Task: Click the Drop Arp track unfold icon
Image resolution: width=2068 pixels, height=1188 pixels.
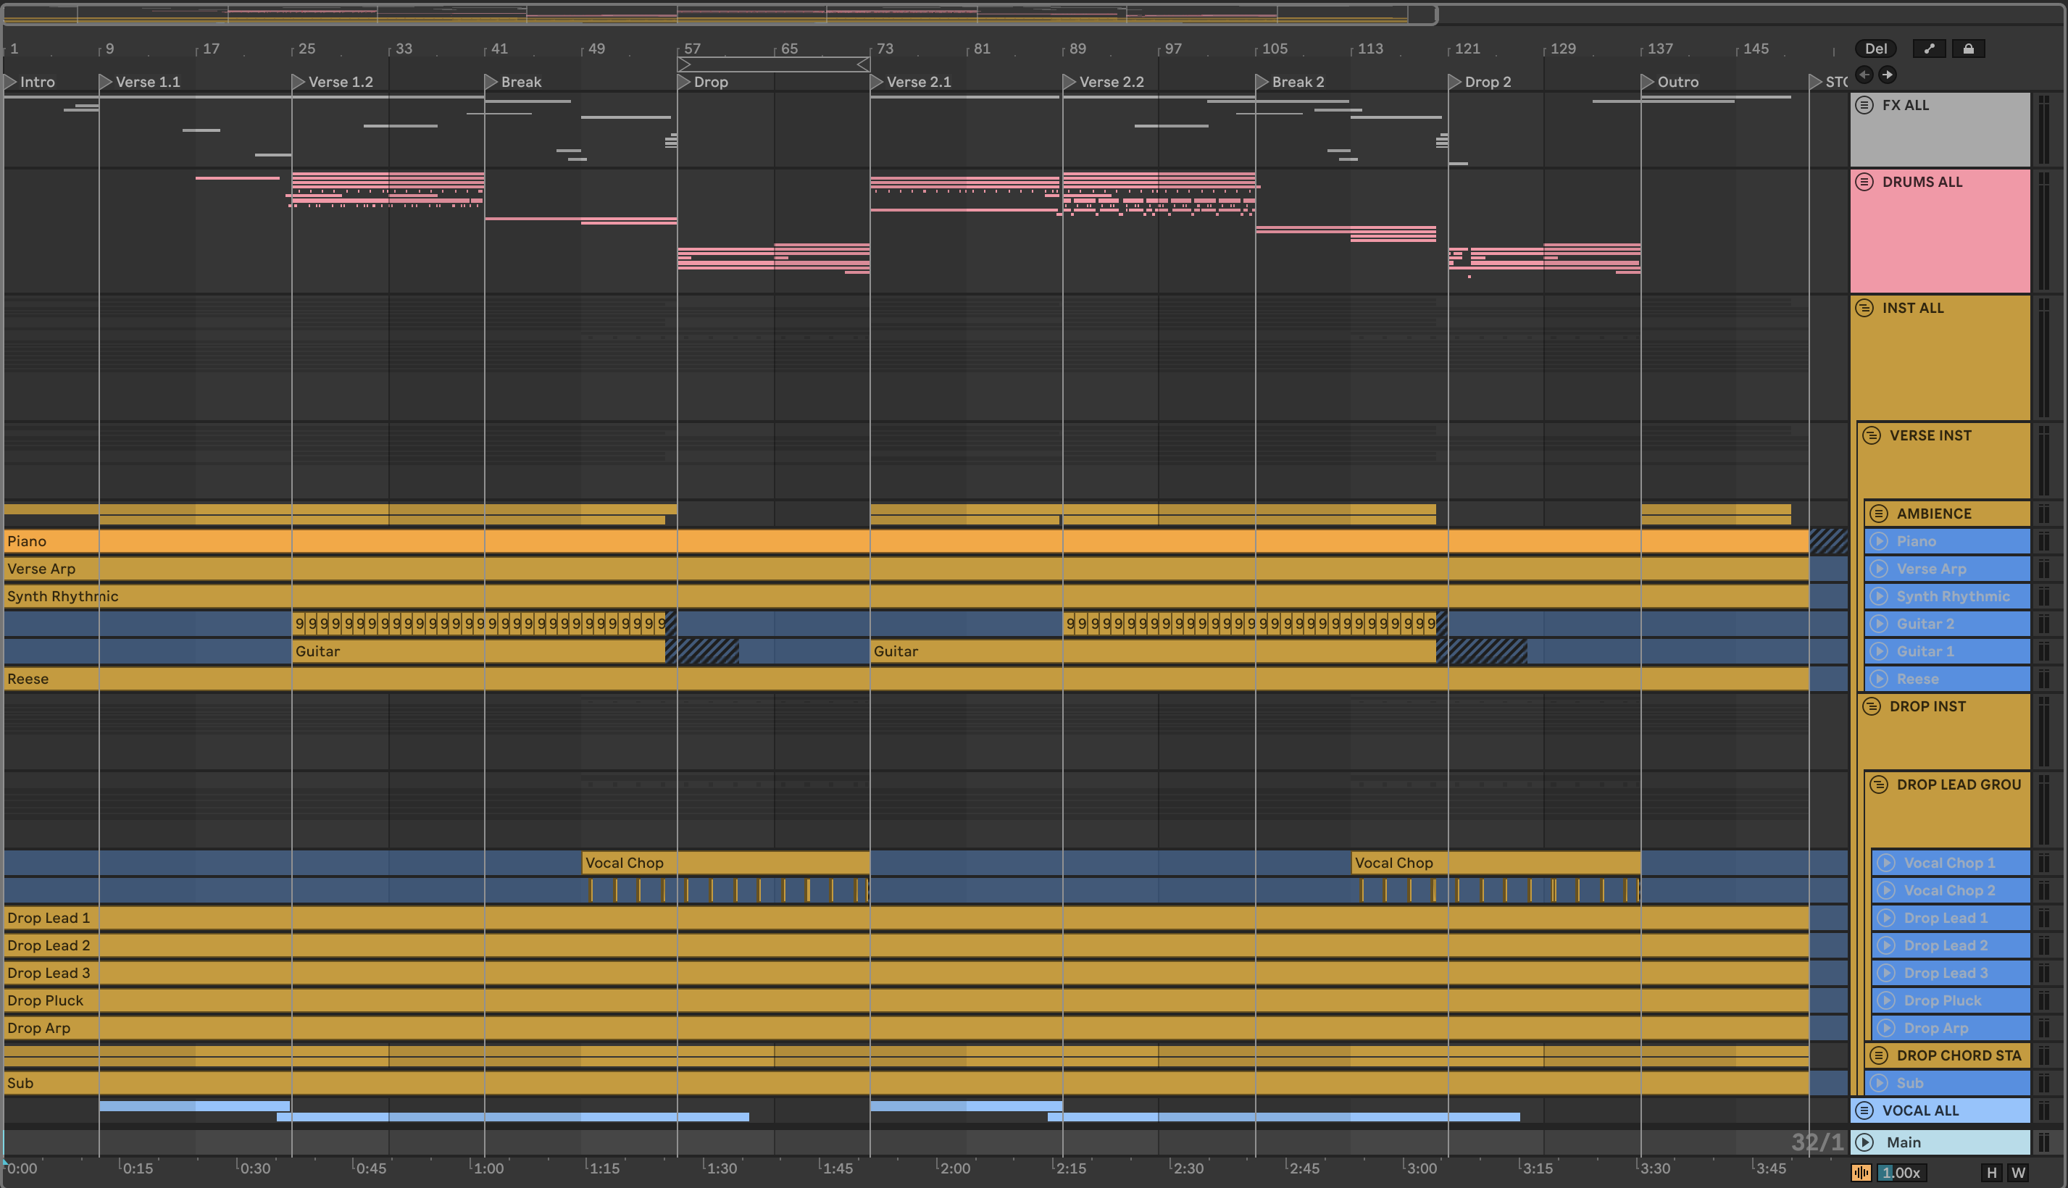Action: click(1886, 1028)
